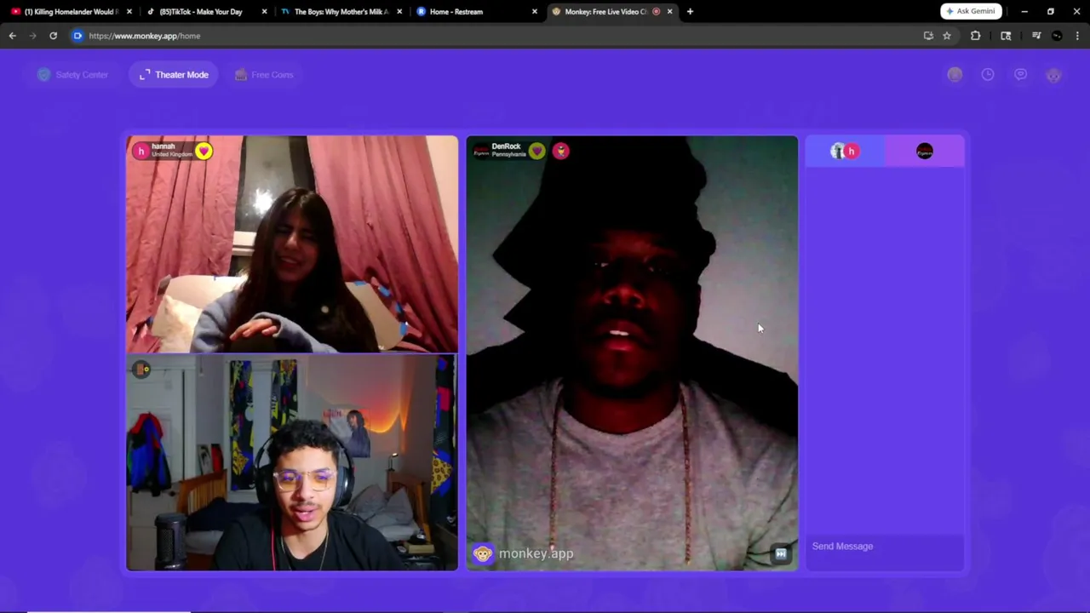The height and width of the screenshot is (613, 1090).
Task: Click your own camera preview
Action: [292, 463]
